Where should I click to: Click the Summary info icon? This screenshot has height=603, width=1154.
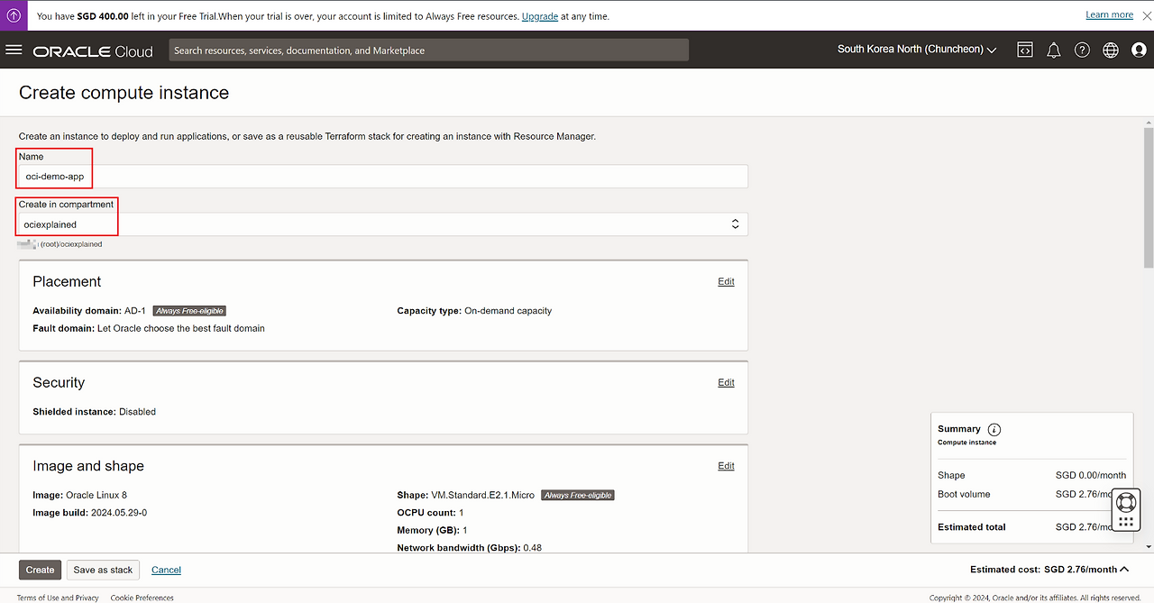coord(994,430)
